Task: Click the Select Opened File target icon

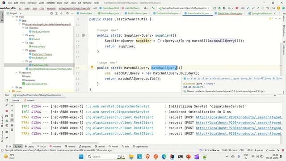Action: point(51,13)
